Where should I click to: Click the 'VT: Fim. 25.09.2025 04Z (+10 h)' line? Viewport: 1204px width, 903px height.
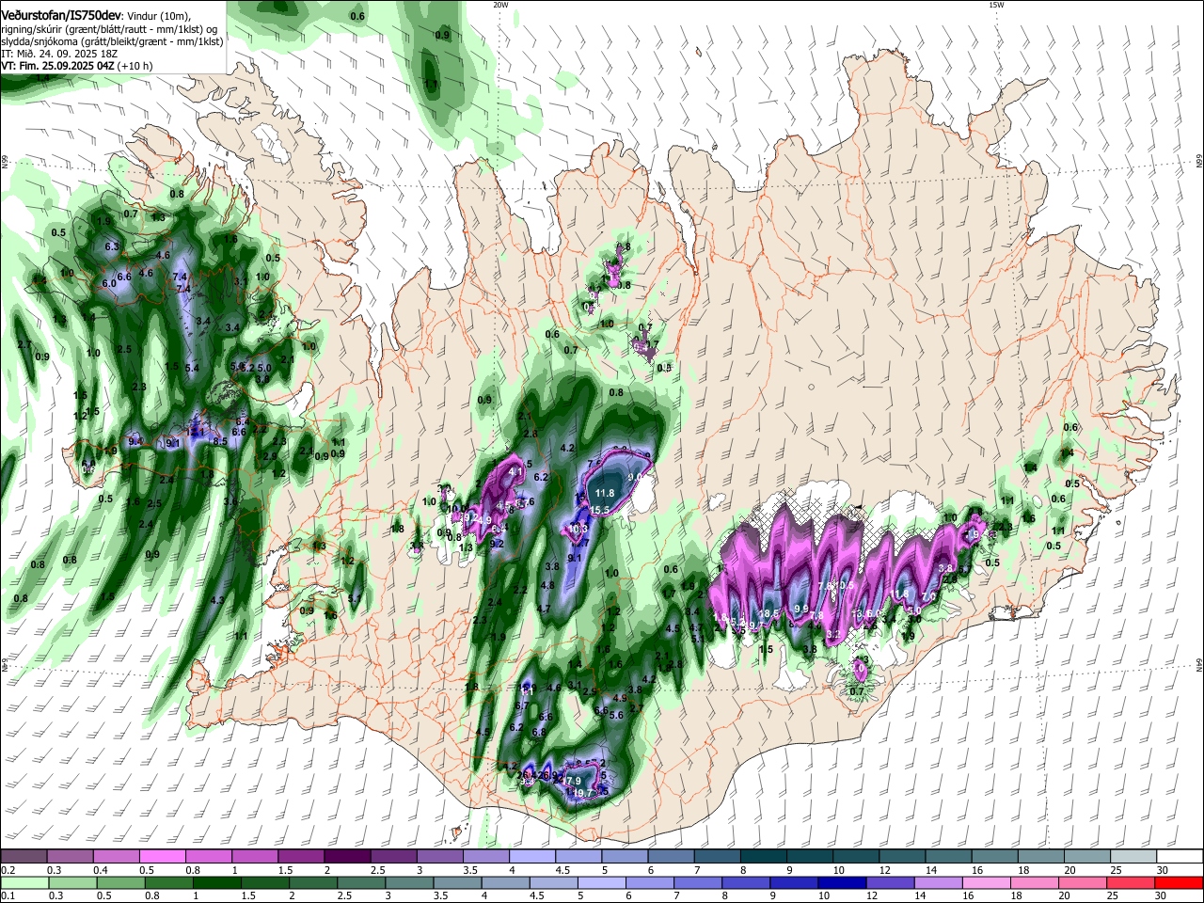tap(77, 66)
